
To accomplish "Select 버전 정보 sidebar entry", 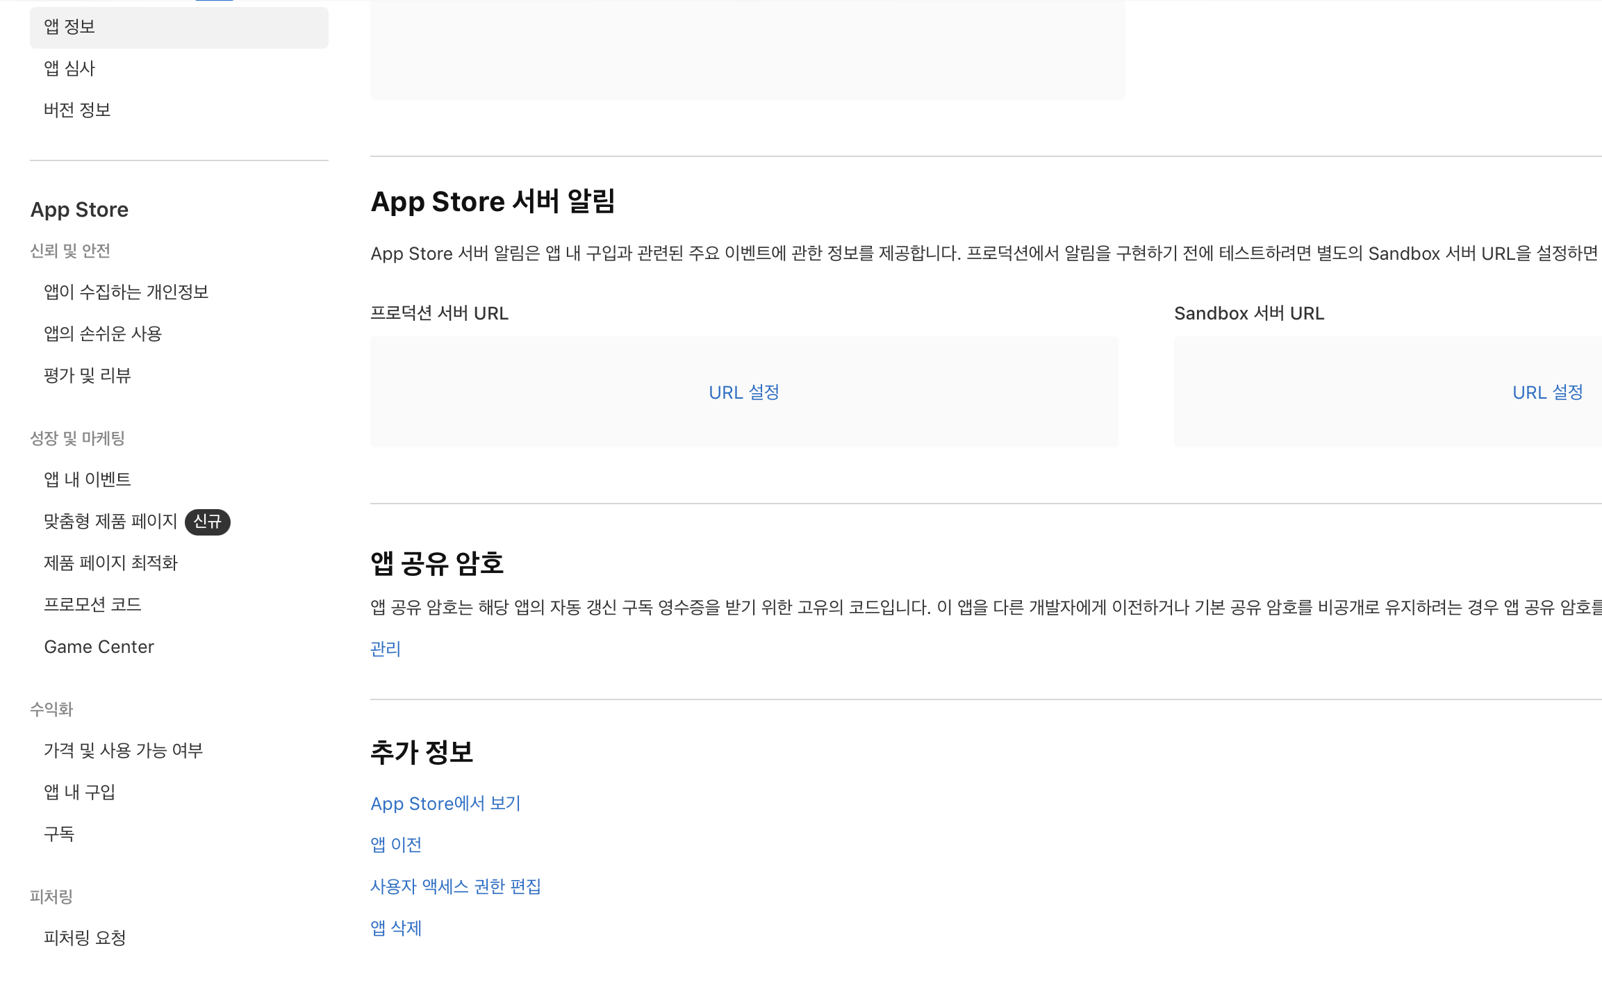I will [77, 110].
